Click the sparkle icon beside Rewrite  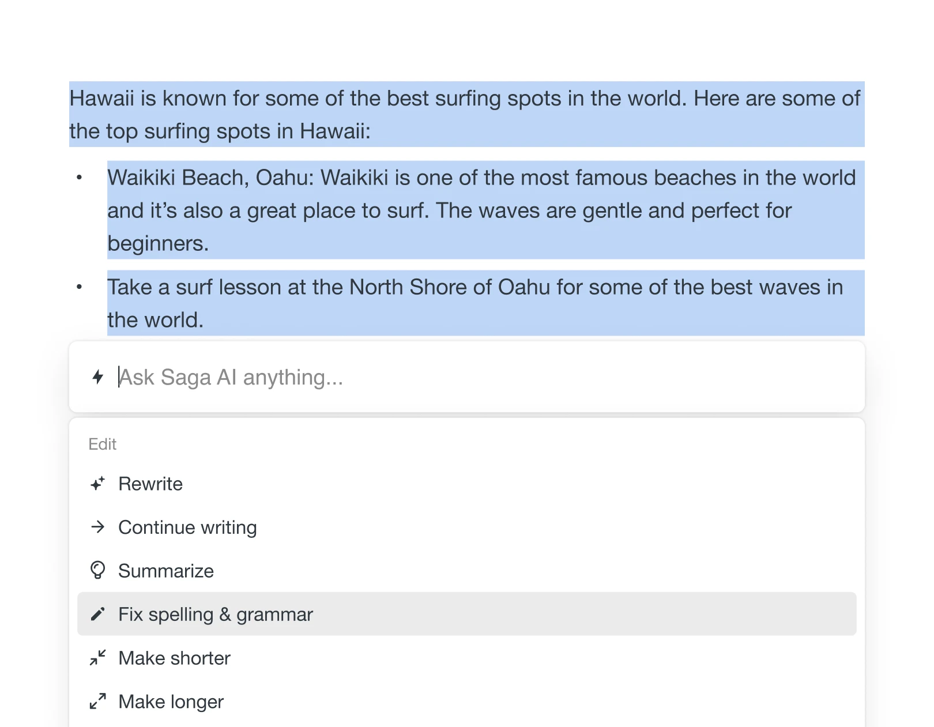pyautogui.click(x=98, y=484)
